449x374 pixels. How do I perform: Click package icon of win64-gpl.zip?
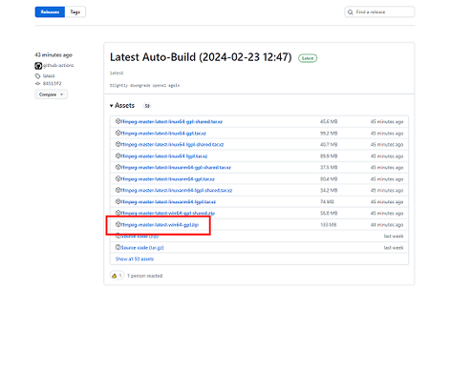(118, 224)
